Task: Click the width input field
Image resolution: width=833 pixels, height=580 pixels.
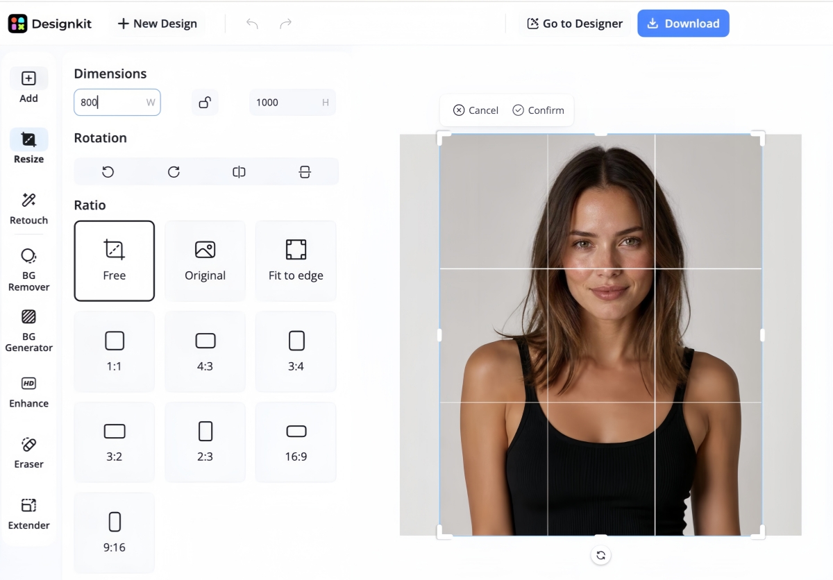Action: (x=117, y=102)
